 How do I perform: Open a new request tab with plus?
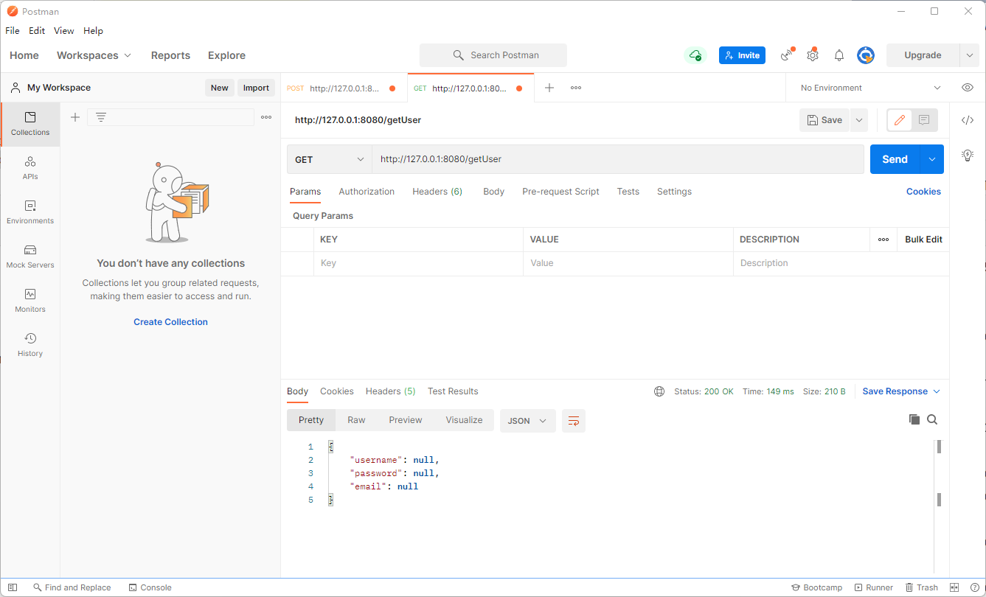point(549,88)
